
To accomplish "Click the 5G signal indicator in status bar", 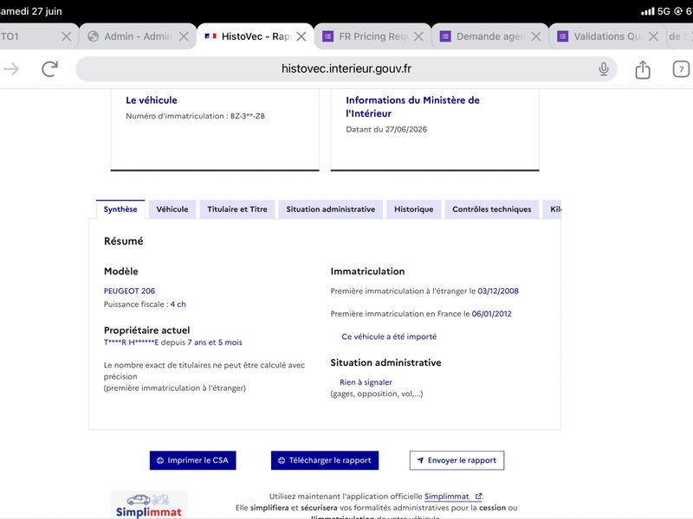I will coord(664,11).
